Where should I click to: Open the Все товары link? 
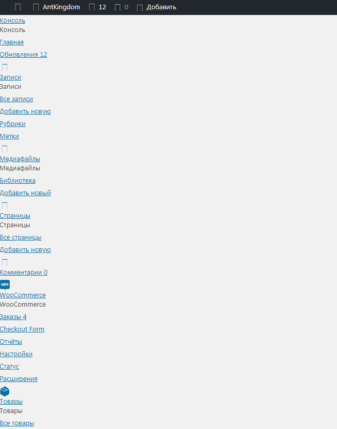(x=17, y=423)
